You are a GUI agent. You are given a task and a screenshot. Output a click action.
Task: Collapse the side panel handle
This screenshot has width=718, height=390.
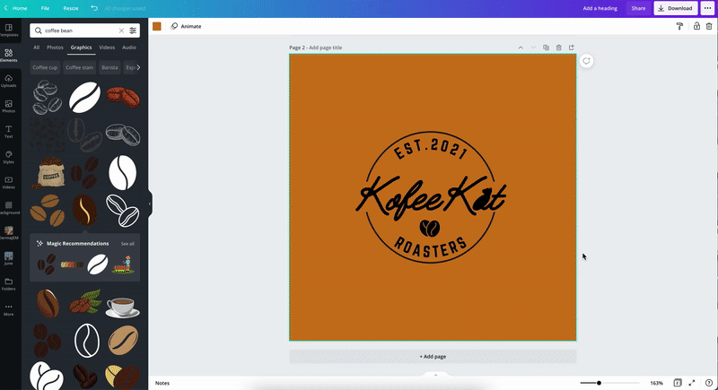coord(150,204)
